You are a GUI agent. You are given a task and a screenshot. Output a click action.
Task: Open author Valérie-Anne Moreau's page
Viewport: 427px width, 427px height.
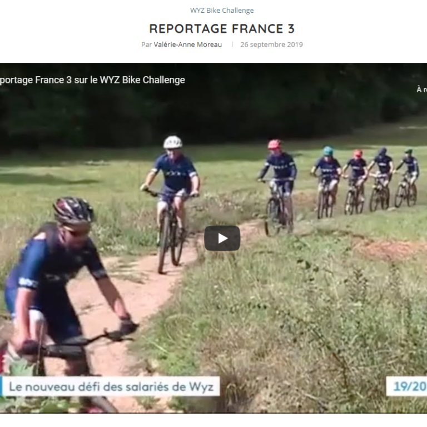[x=187, y=44]
